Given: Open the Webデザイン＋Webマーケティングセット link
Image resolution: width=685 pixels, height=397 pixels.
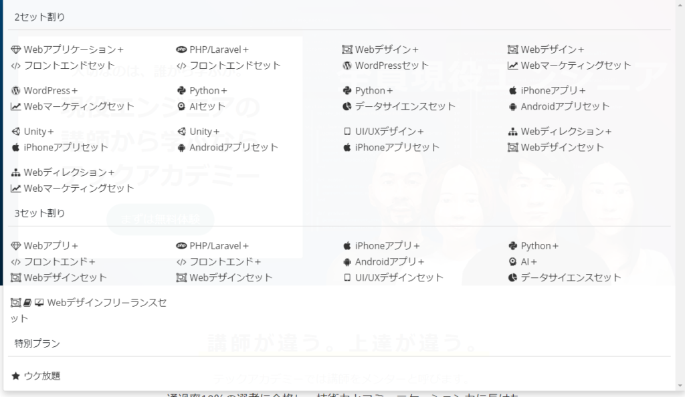Looking at the screenshot, I should [x=570, y=57].
